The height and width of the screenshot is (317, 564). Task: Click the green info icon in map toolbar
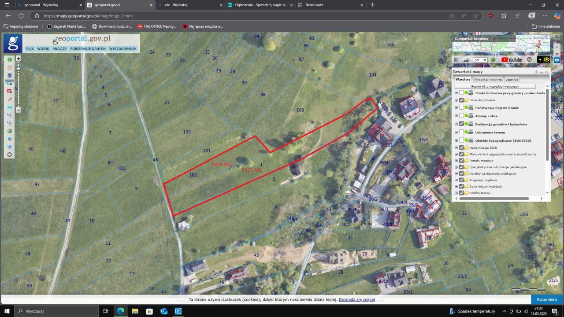click(10, 59)
